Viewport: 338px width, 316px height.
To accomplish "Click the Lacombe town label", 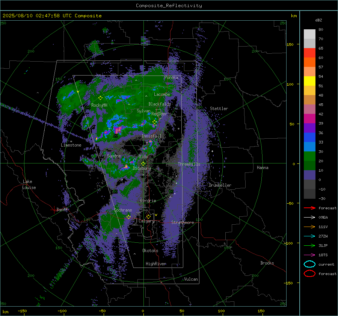I will click(162, 94).
